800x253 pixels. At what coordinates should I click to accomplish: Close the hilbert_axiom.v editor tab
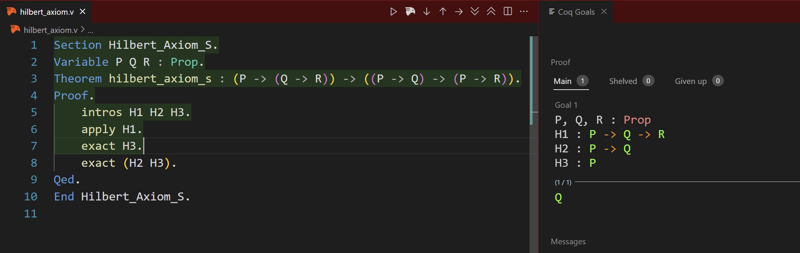(x=83, y=12)
